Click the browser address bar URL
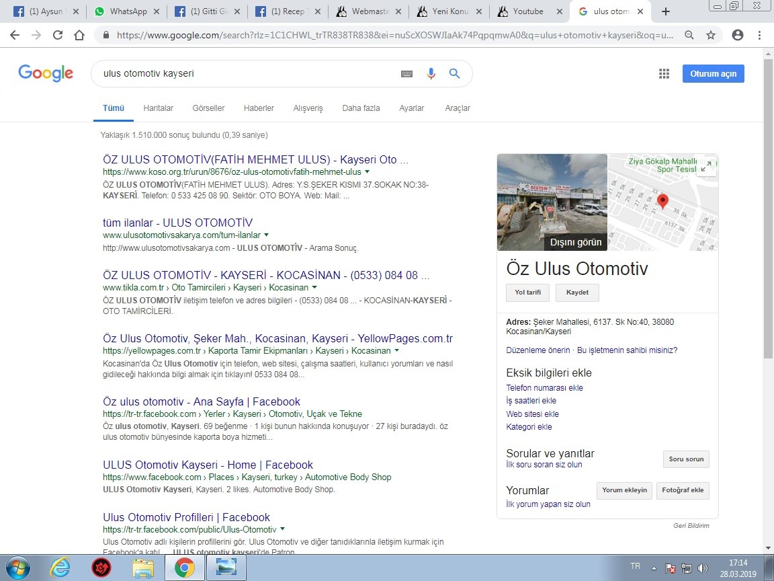This screenshot has height=581, width=774. (395, 35)
